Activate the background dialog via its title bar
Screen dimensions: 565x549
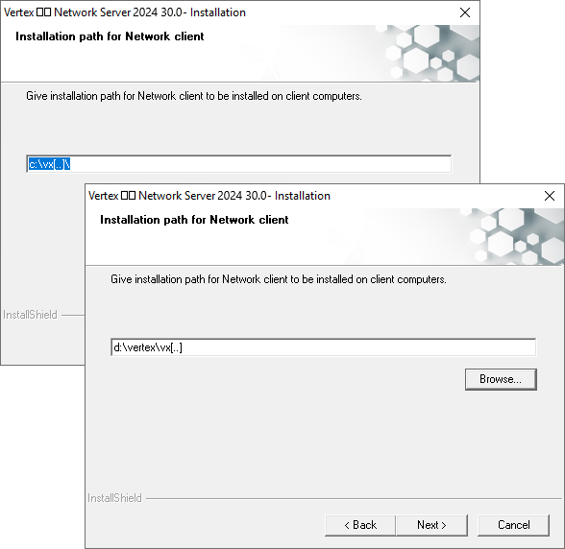pos(125,12)
